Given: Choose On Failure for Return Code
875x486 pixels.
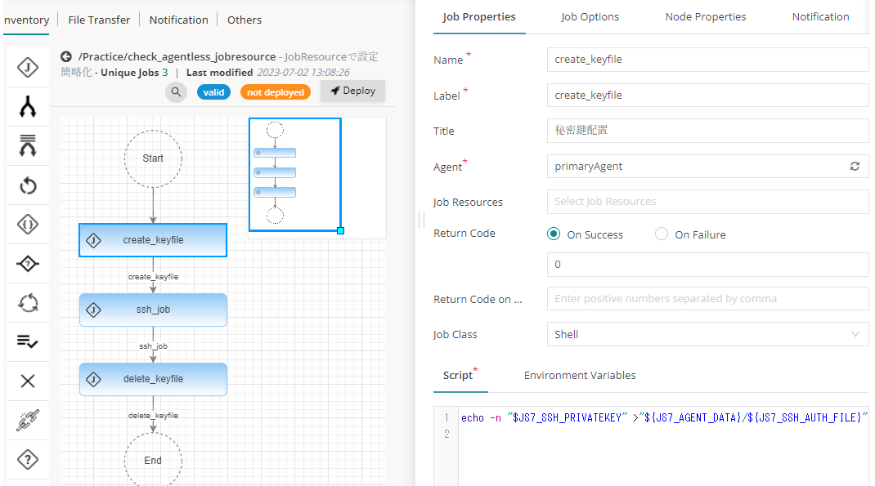Looking at the screenshot, I should click(661, 234).
